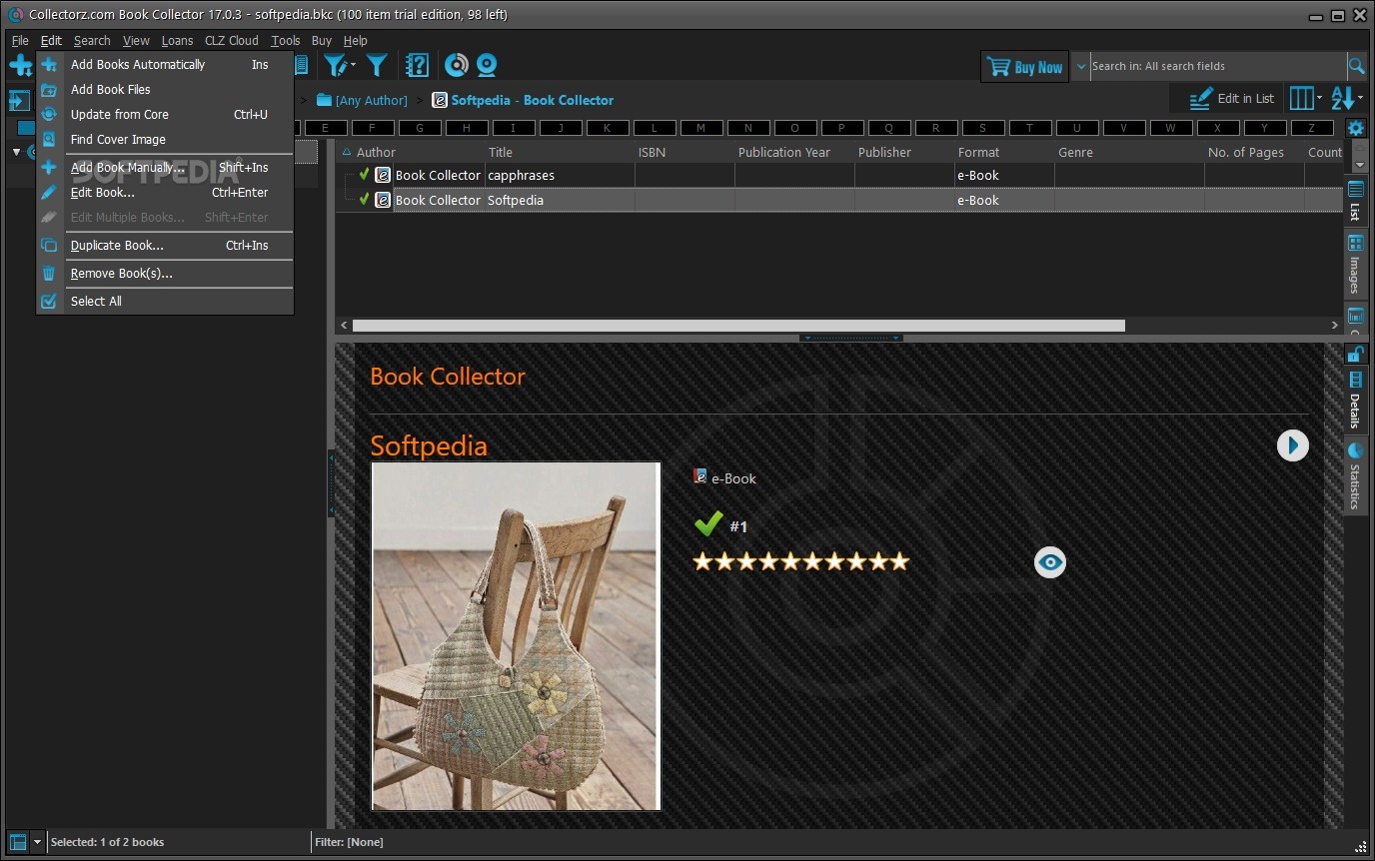Viewport: 1375px width, 861px height.
Task: Open the Tools menu
Action: 285,41
